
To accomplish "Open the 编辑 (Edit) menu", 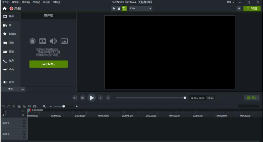I will (x=16, y=2).
